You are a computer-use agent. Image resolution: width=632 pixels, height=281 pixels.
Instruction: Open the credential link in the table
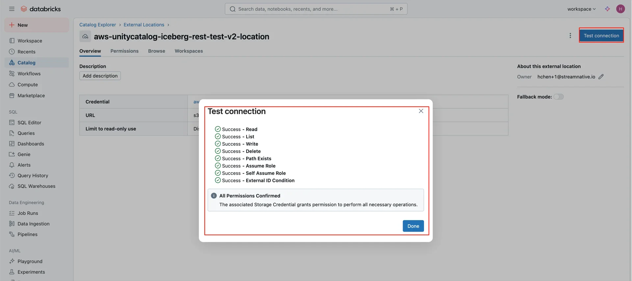coord(196,102)
